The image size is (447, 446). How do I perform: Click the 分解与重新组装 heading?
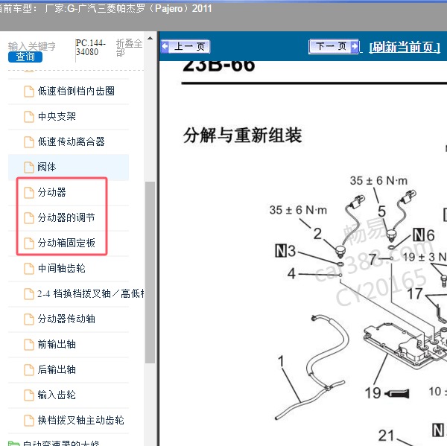(x=242, y=135)
